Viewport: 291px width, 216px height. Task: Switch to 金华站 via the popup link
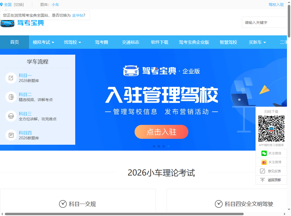click(78, 15)
